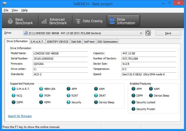This screenshot has width=186, height=131.
Task: Click the RZAT feature indicator
Action: click(x=68, y=95)
